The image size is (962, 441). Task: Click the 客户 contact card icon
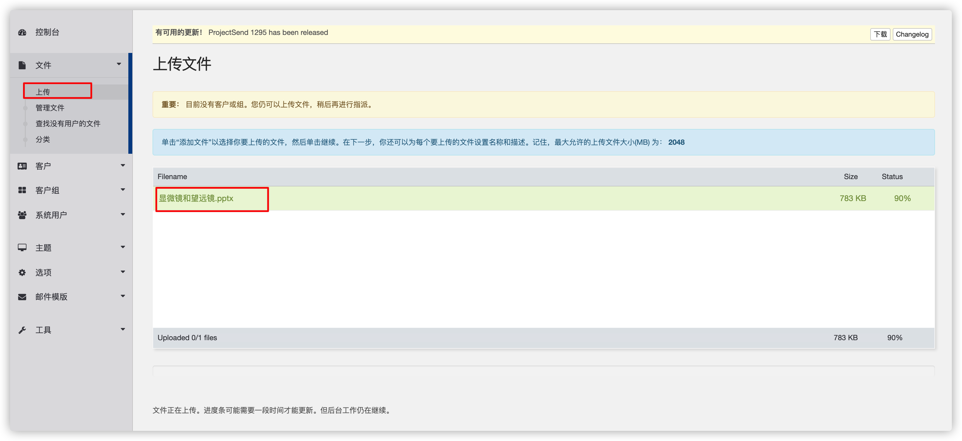point(22,166)
